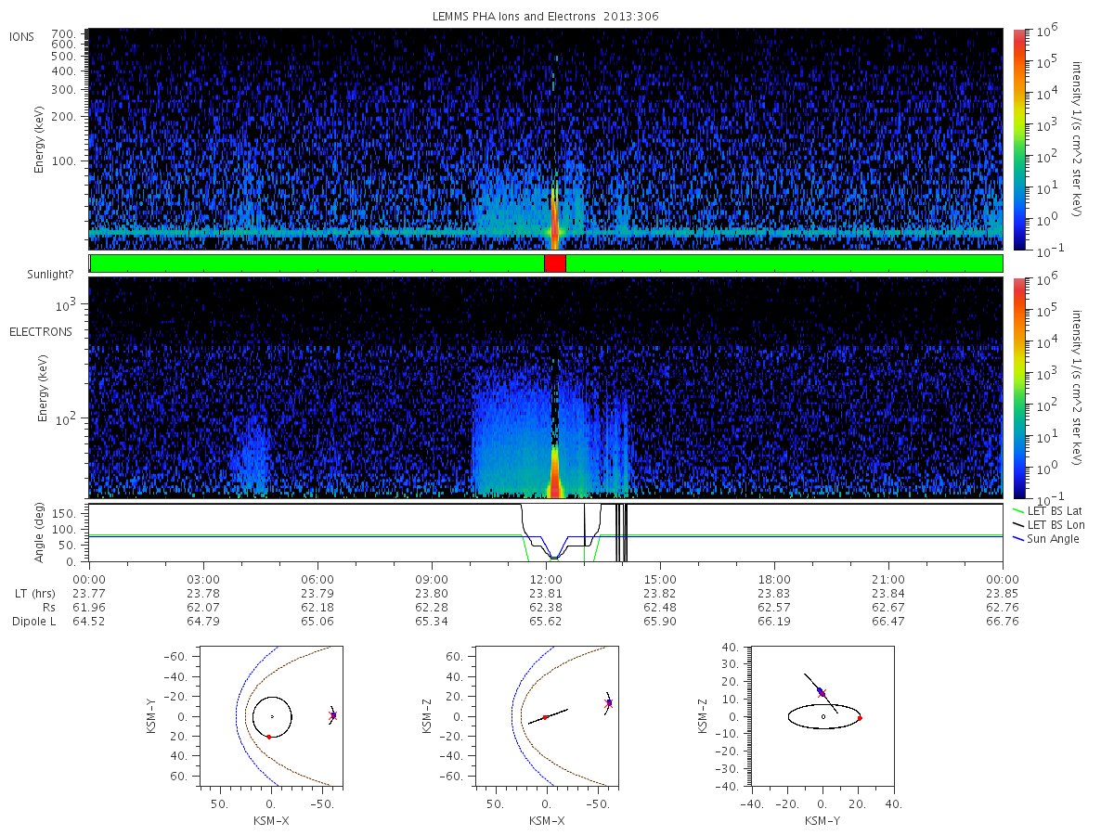Click the bright ion burst near 12:00

(554, 213)
